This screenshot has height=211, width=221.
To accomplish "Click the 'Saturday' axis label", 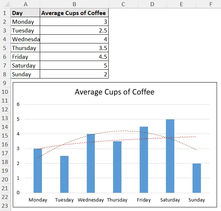I will 170,200.
